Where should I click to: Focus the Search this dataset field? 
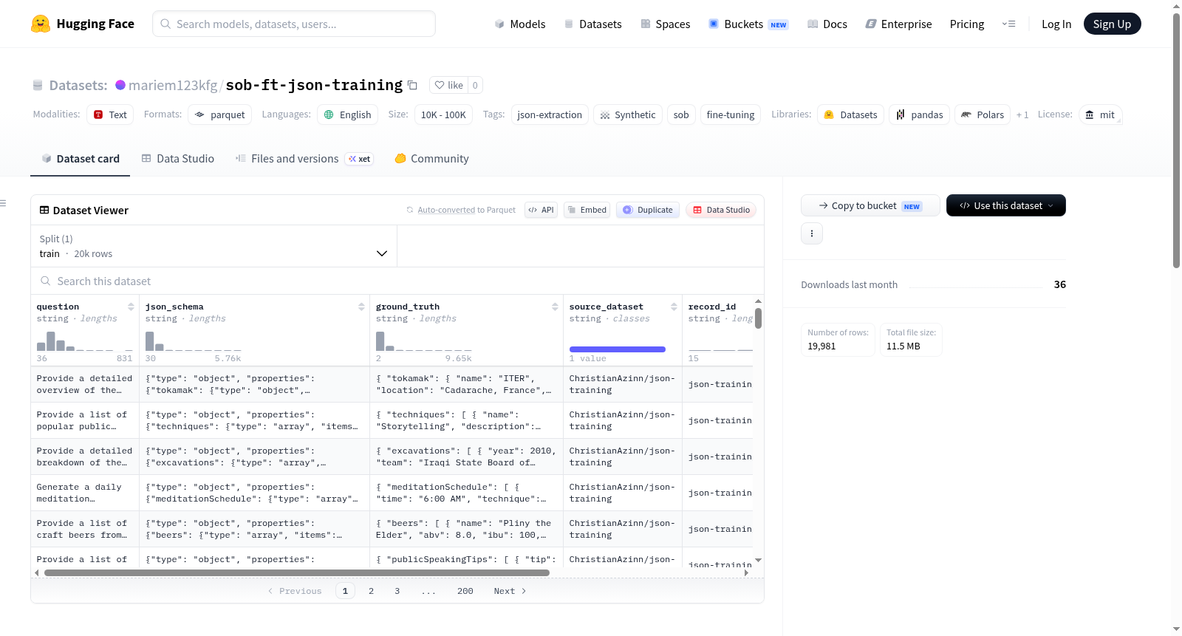[x=397, y=281]
